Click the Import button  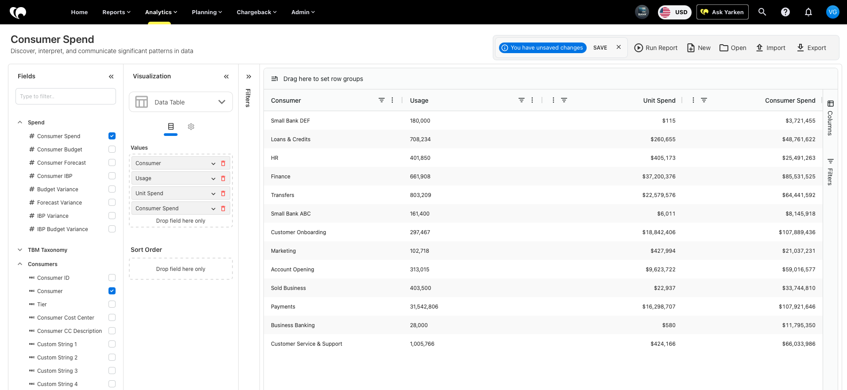pos(770,48)
